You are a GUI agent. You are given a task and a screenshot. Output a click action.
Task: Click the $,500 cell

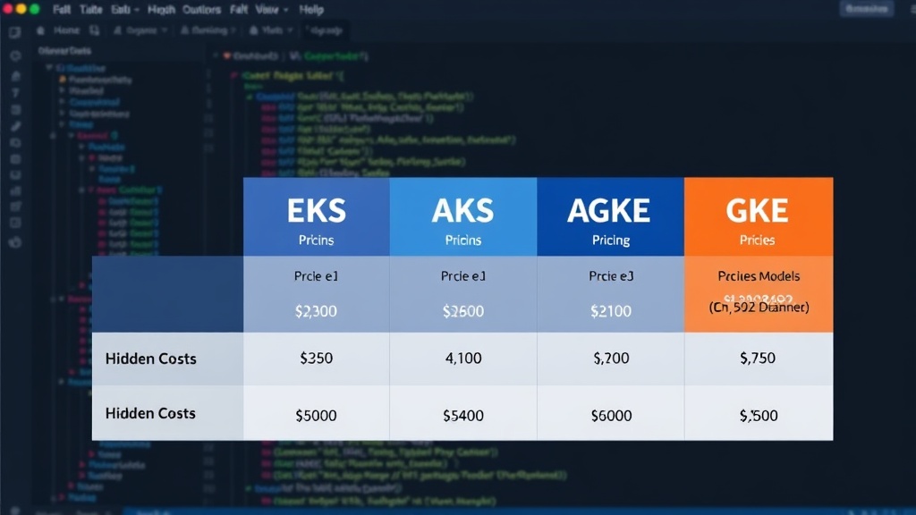click(x=759, y=413)
